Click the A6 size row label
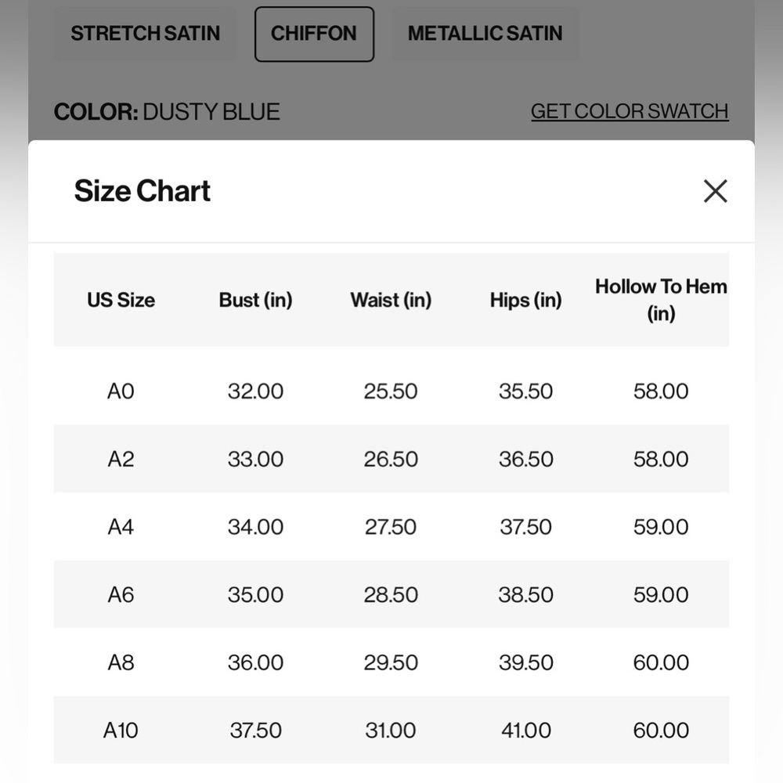 (x=121, y=595)
